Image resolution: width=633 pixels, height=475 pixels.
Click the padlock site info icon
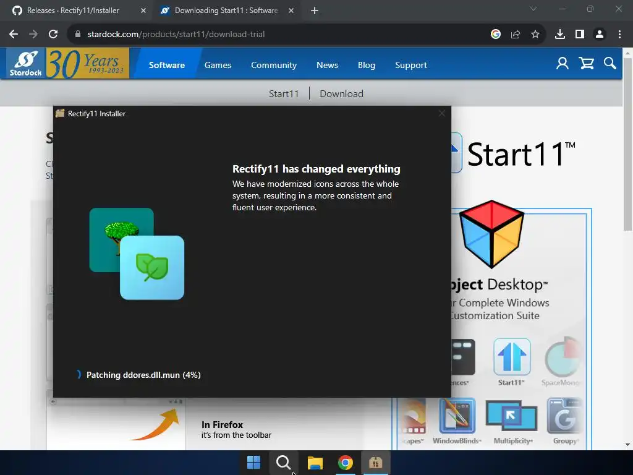(x=78, y=35)
